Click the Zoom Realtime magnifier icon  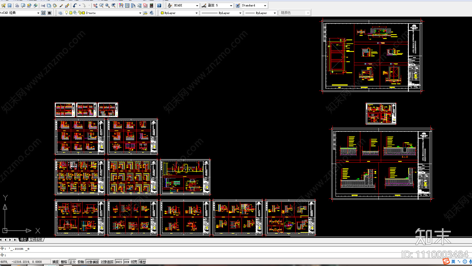pyautogui.click(x=101, y=5)
